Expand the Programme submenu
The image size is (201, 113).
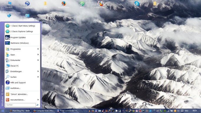click(22, 49)
